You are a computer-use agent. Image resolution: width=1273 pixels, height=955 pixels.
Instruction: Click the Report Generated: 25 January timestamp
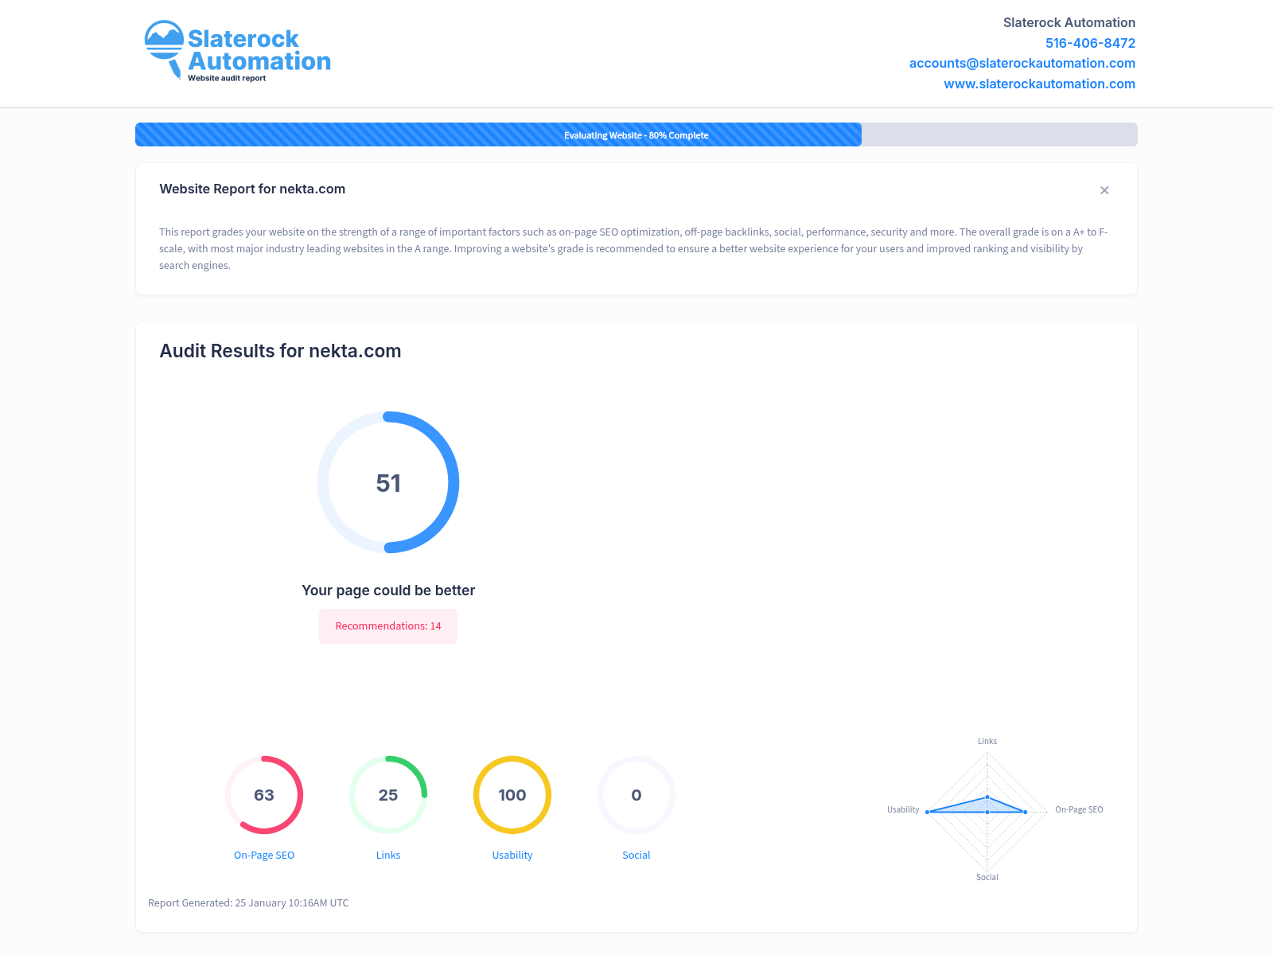coord(248,902)
